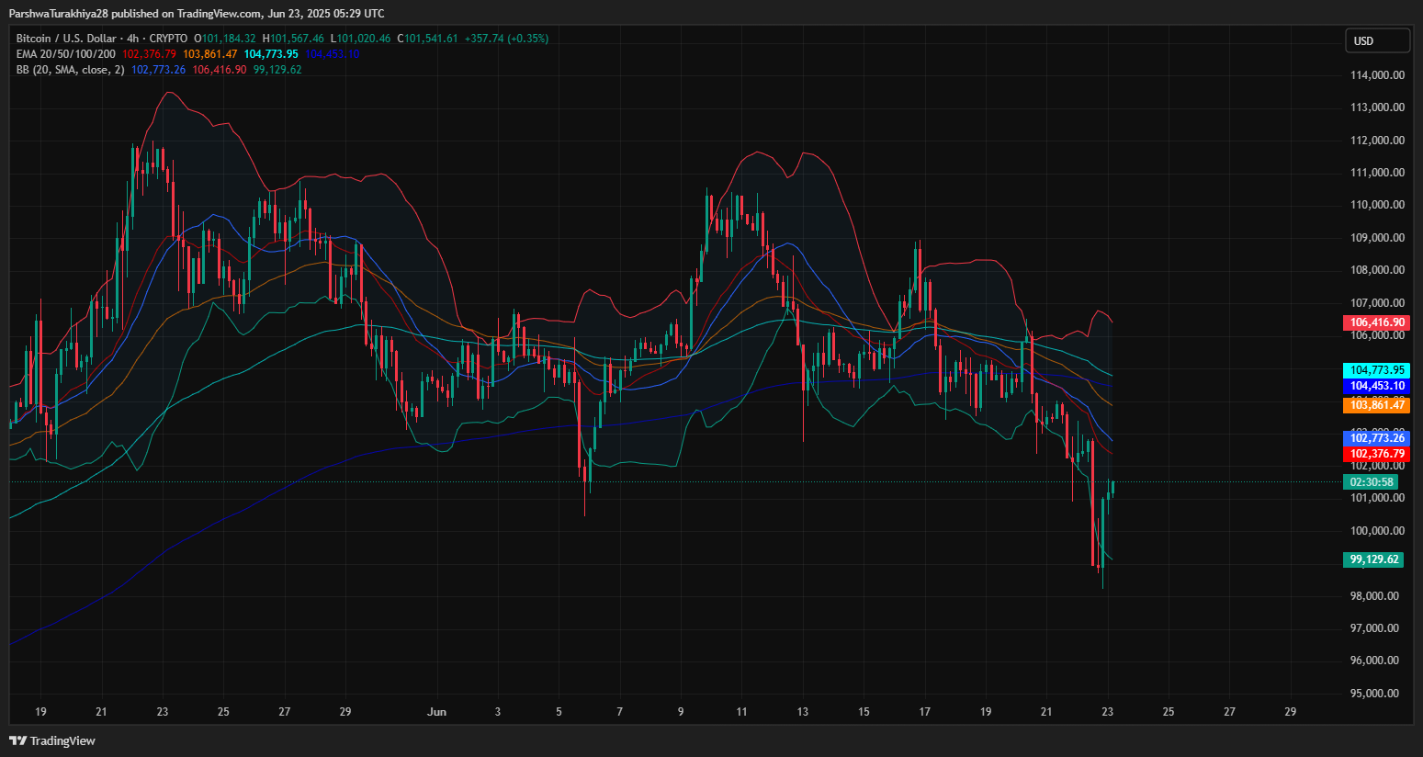Click the 02:30:58 candle countdown label
The height and width of the screenshot is (757, 1423).
1372,482
